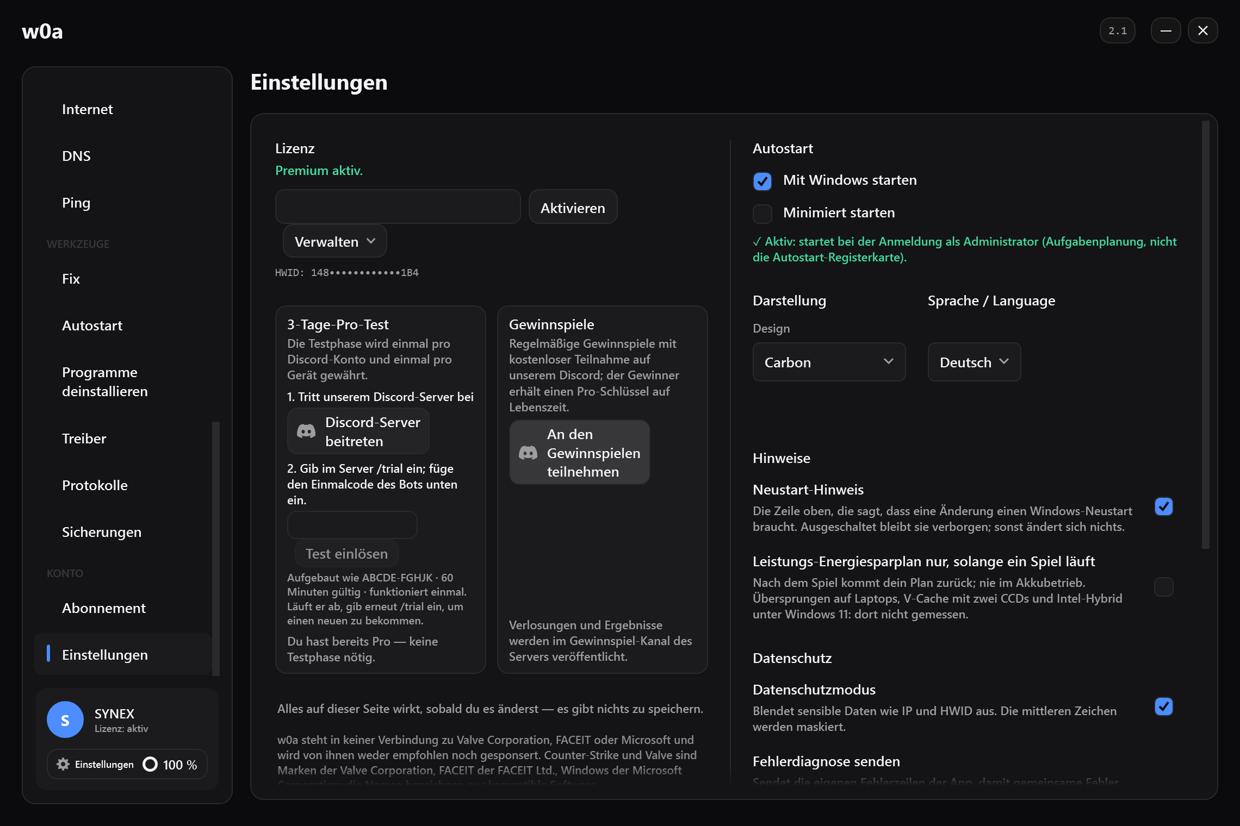Go to Treiber page

(123, 439)
